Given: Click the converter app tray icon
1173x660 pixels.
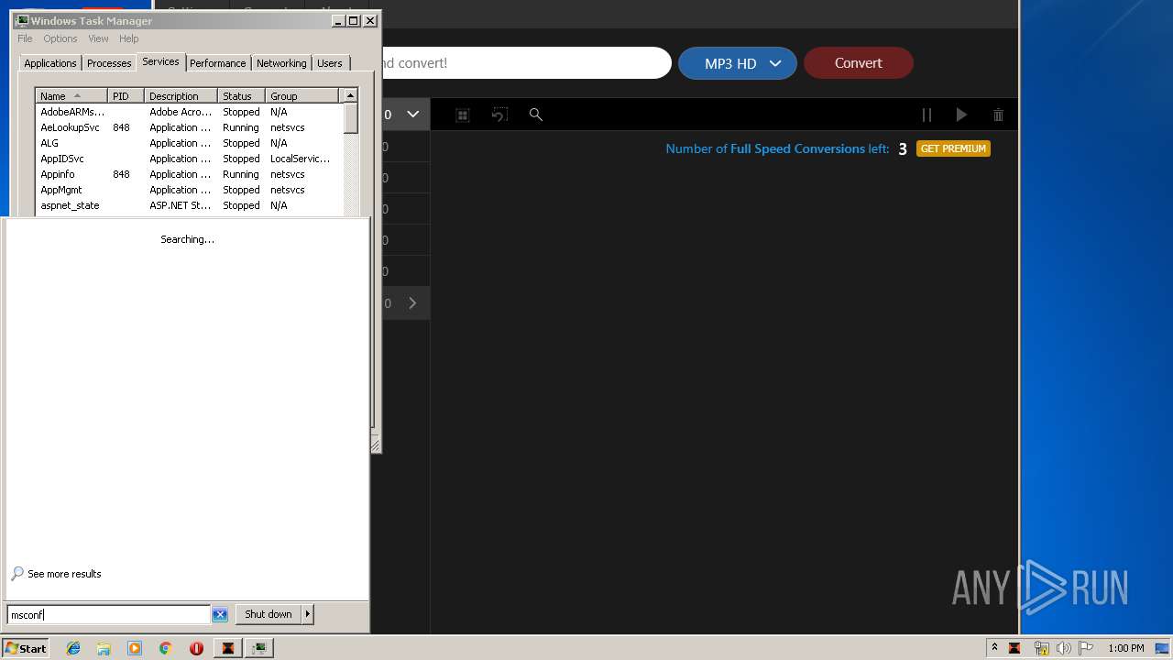Looking at the screenshot, I should pyautogui.click(x=1014, y=648).
